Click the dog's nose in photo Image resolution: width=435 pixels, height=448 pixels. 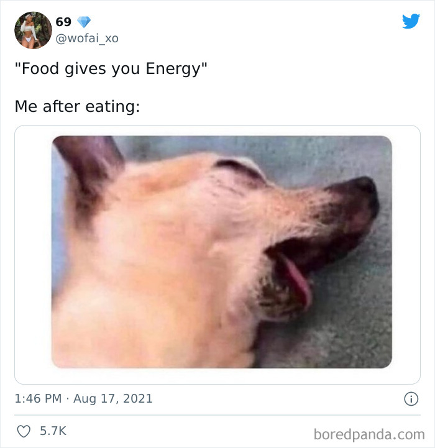point(363,197)
